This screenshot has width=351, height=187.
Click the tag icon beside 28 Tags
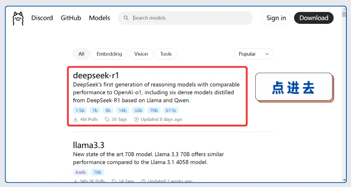click(107, 119)
